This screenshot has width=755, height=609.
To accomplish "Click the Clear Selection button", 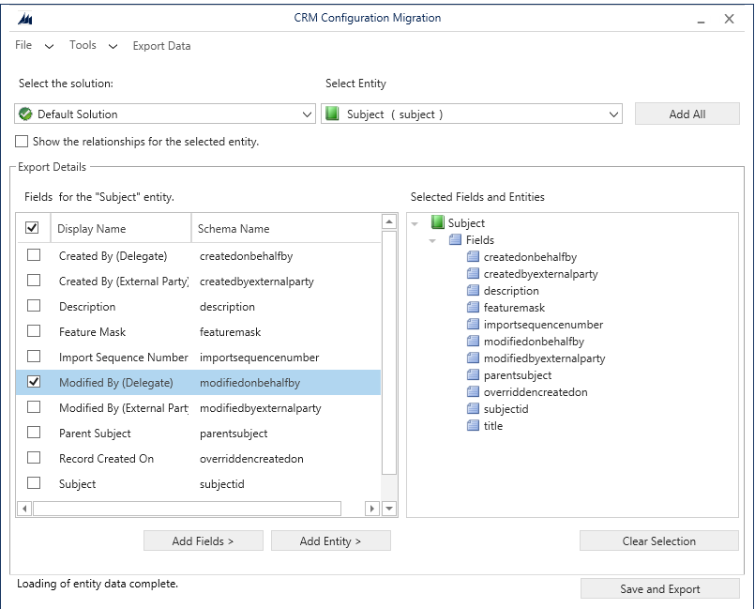I will [x=659, y=541].
